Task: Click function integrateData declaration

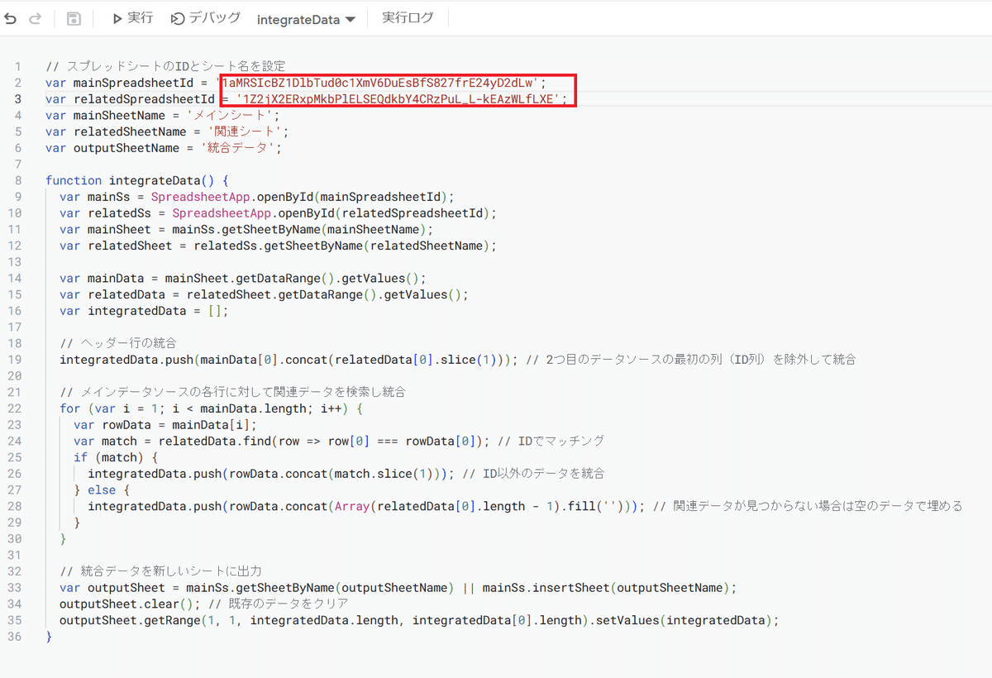Action: point(136,180)
